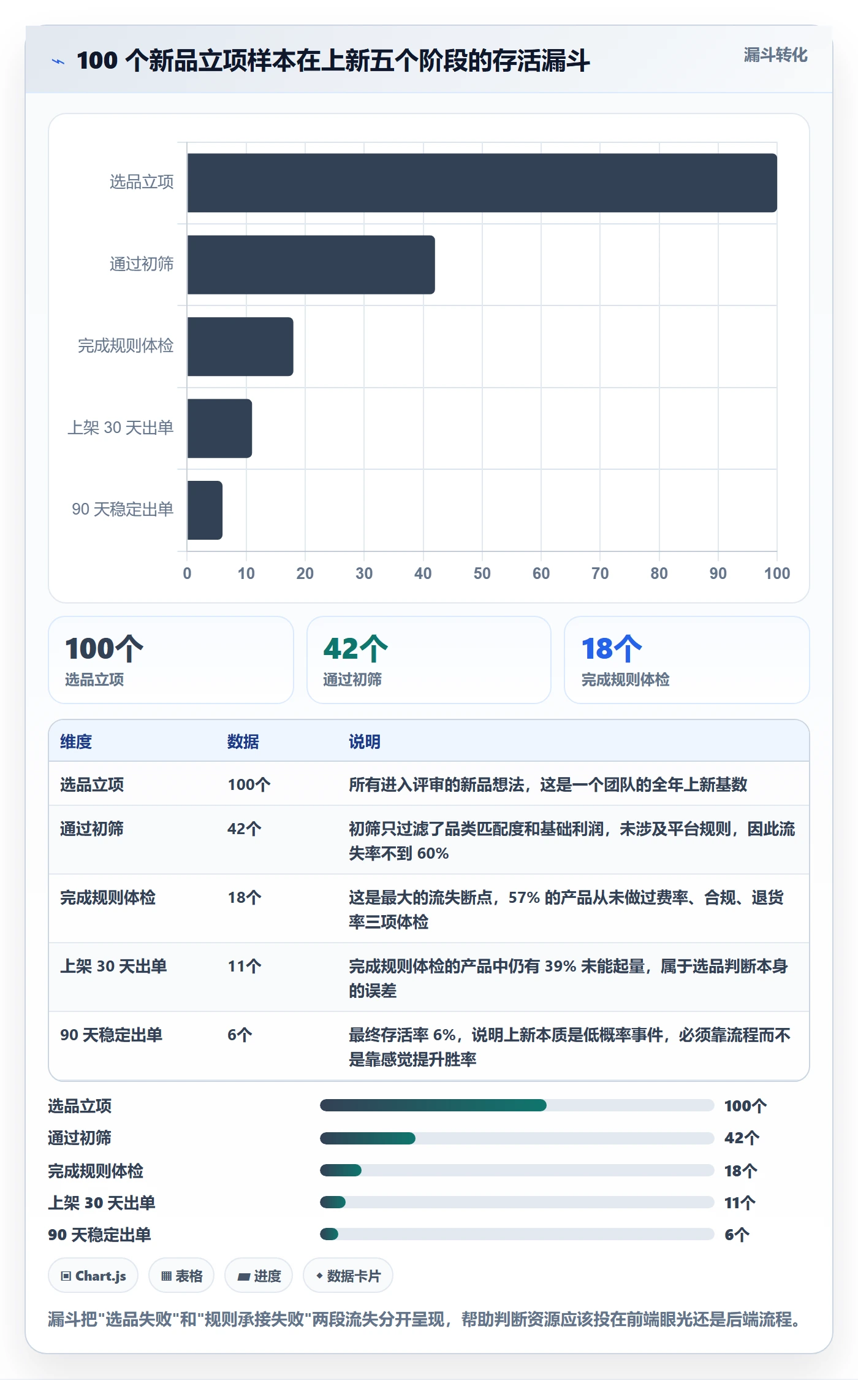
Task: Click the 90 天稳定出单 progress bar
Action: 517,1234
